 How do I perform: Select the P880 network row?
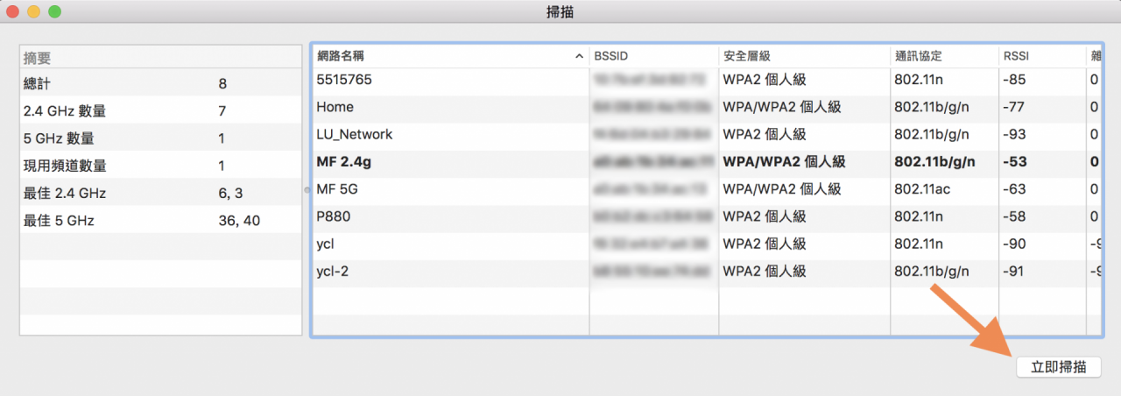(x=707, y=216)
